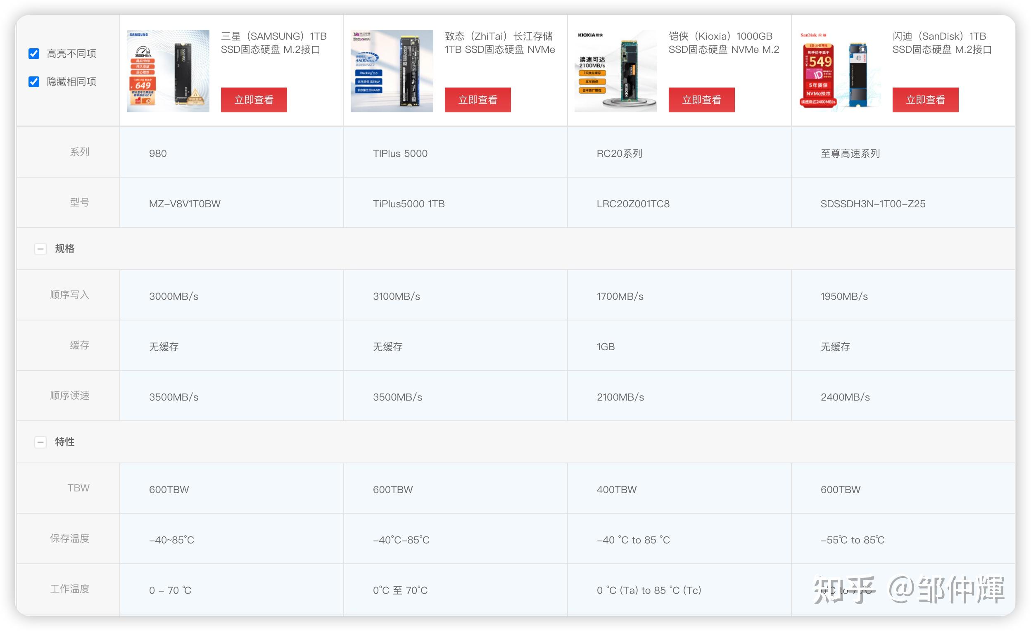
Task: Click 立即查看 for Kioxia RC20 SSD
Action: (701, 100)
